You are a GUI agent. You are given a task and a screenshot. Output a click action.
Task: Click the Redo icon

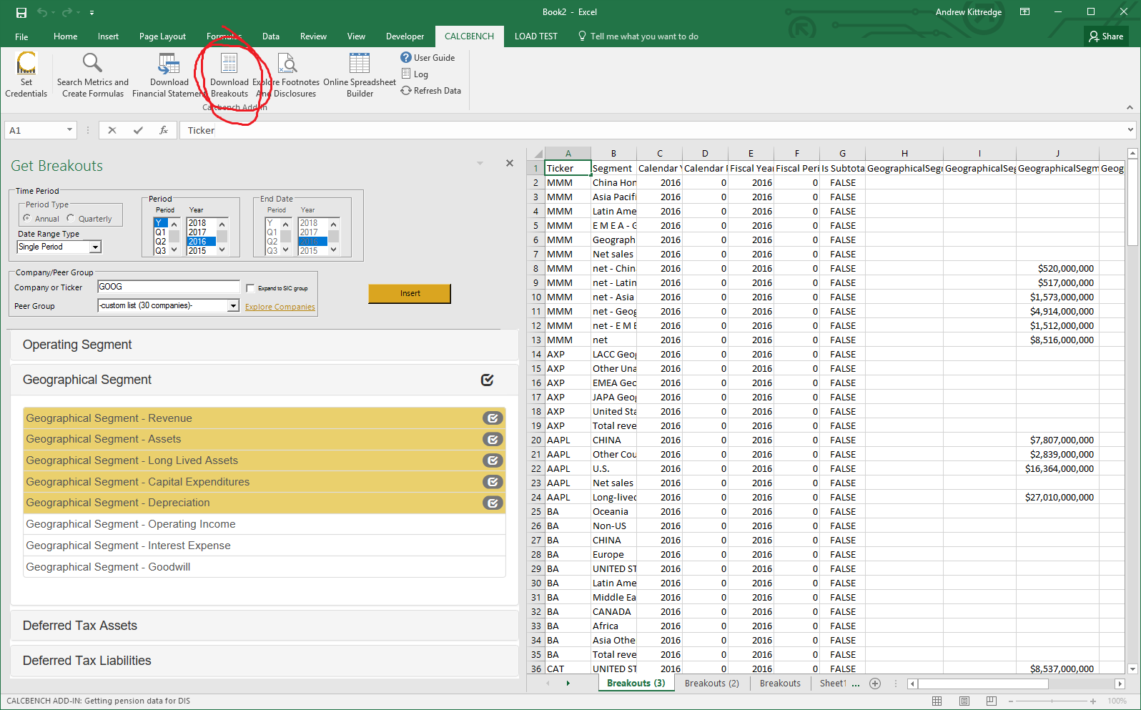(x=66, y=12)
